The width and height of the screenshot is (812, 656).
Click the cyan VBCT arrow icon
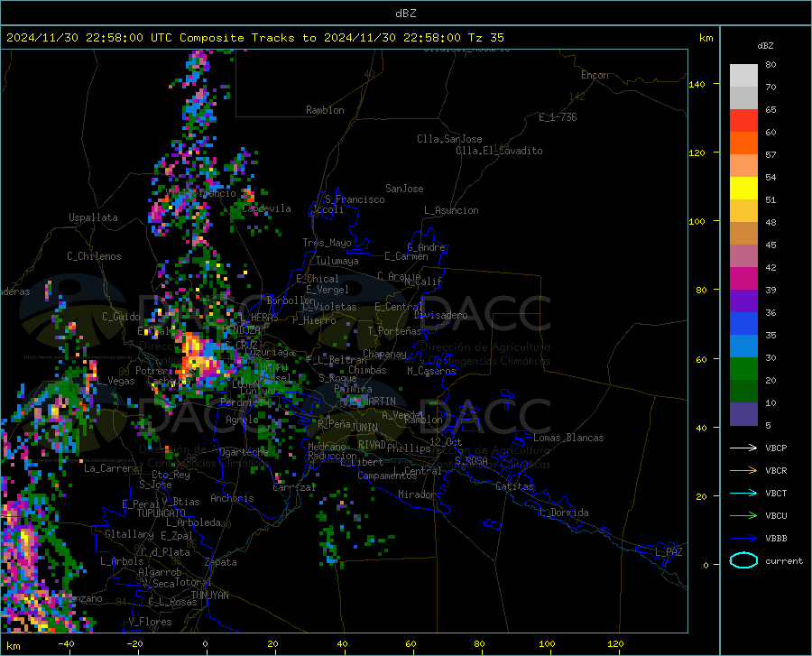(x=743, y=493)
